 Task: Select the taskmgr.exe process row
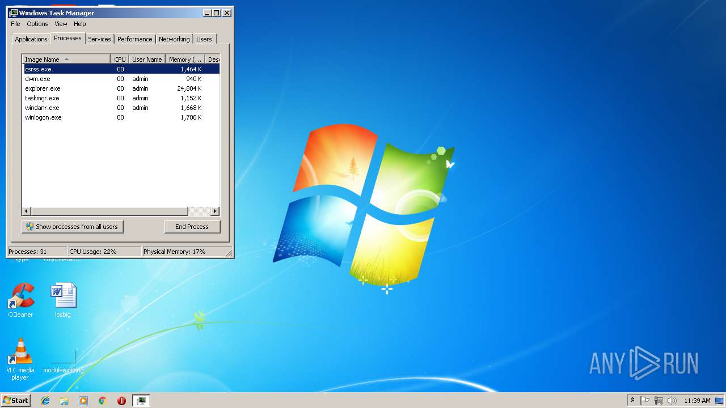[x=121, y=98]
